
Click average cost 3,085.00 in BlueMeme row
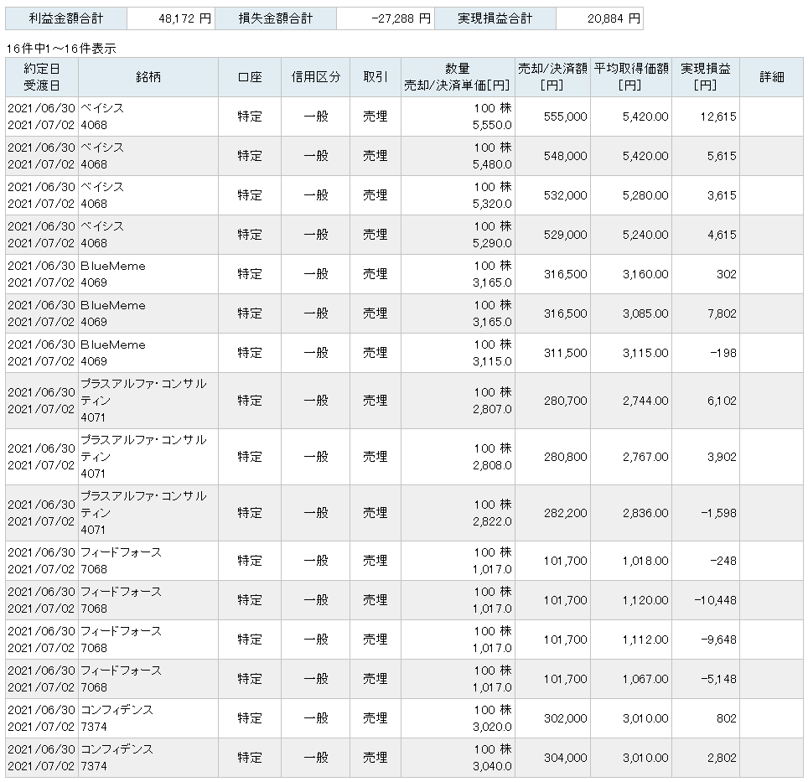[x=645, y=313]
